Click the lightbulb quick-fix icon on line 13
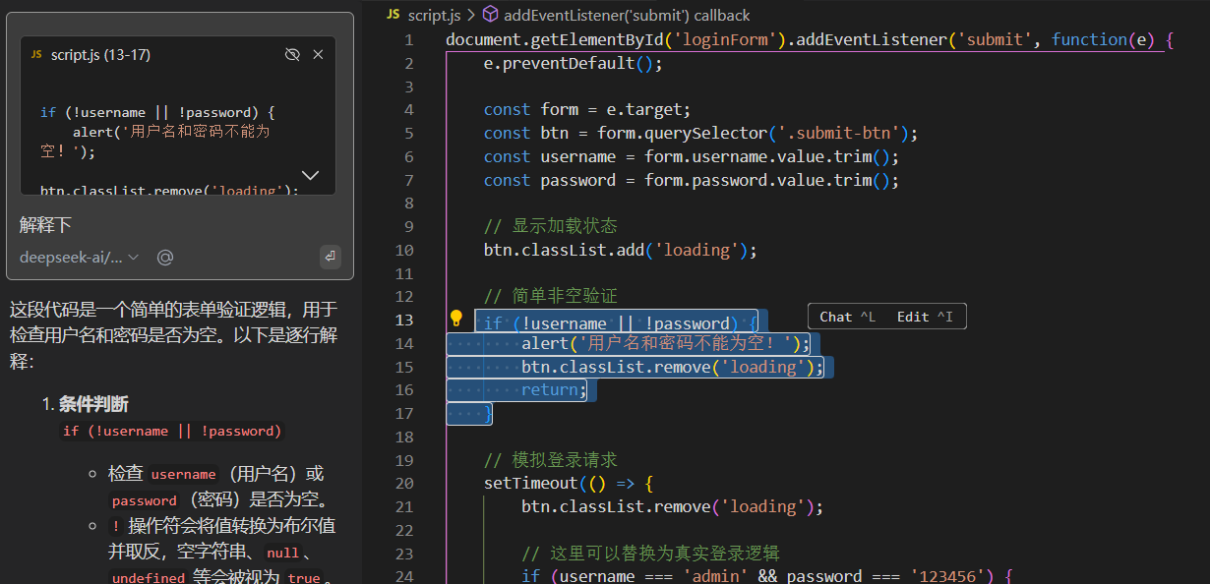 pos(456,318)
